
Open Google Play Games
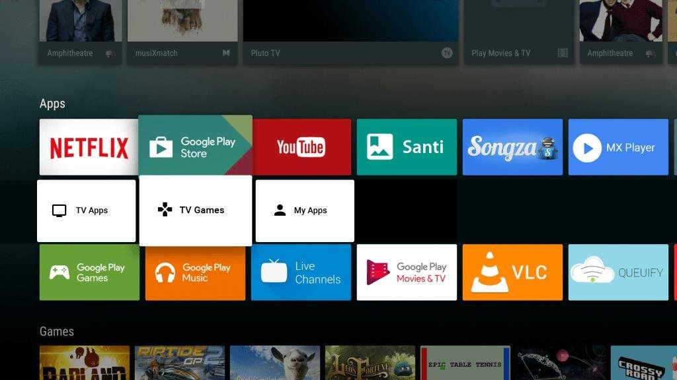coord(89,272)
